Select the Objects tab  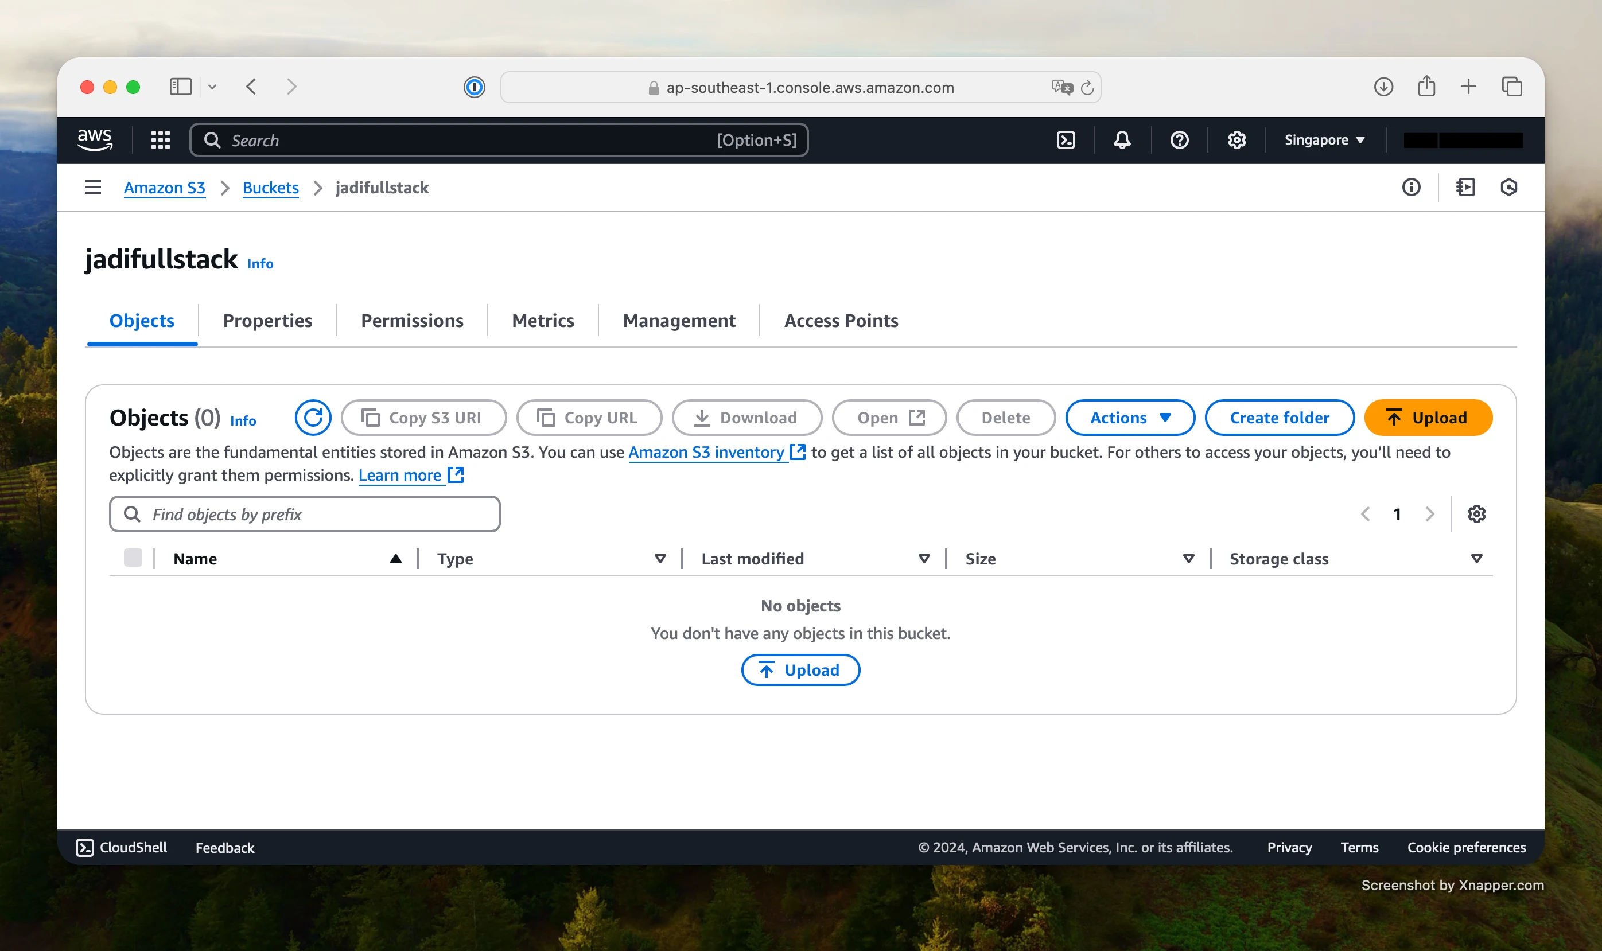click(142, 321)
